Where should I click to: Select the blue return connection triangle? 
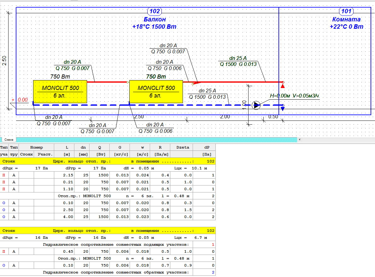tap(283, 109)
